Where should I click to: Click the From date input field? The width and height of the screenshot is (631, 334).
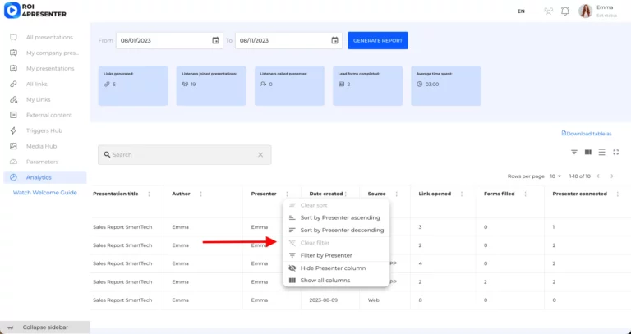click(169, 40)
